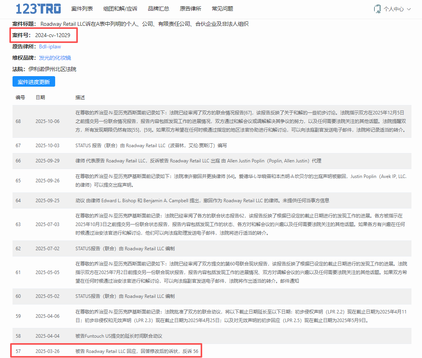
Task: Visit the 常见问题 page
Action: click(x=222, y=9)
